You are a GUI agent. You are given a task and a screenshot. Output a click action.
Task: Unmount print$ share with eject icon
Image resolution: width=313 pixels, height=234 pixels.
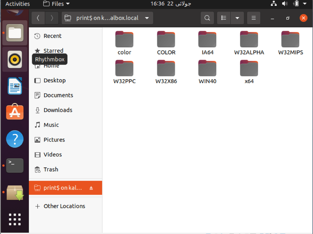91,188
